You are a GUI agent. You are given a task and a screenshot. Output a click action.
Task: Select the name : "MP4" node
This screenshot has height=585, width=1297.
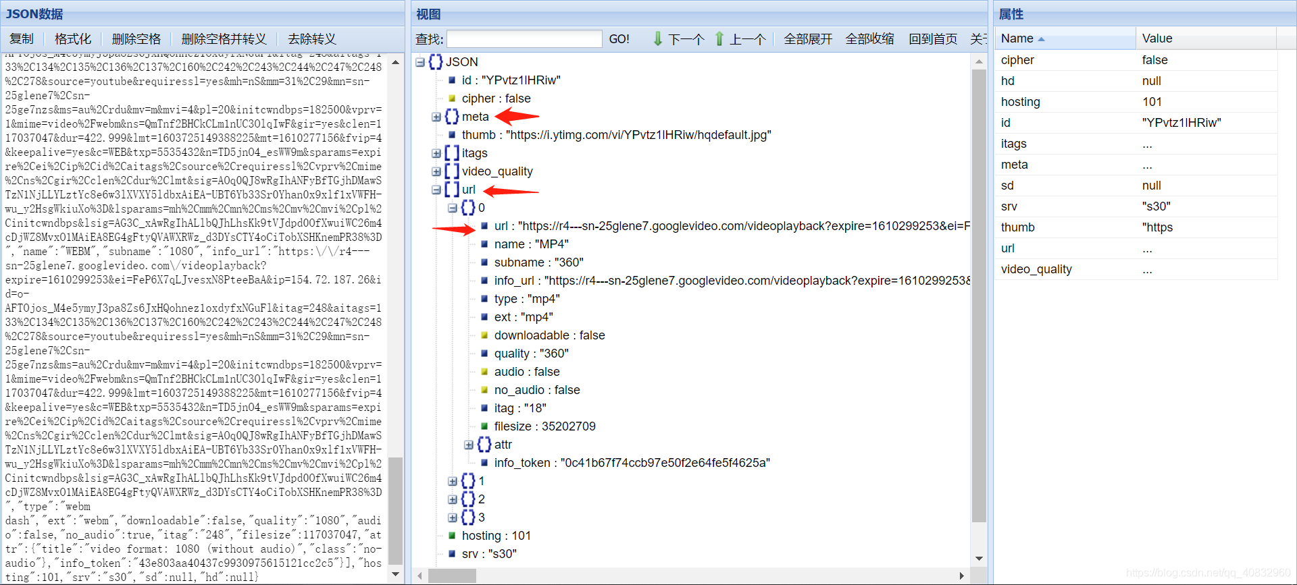531,244
